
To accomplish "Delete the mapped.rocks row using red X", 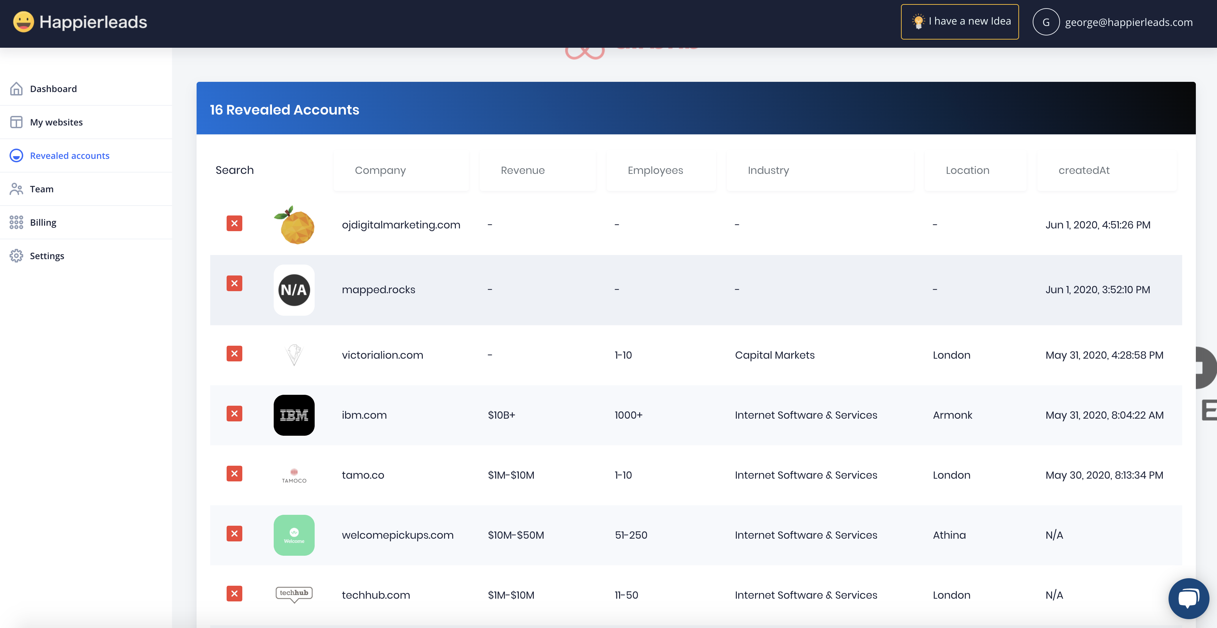I will coord(234,283).
